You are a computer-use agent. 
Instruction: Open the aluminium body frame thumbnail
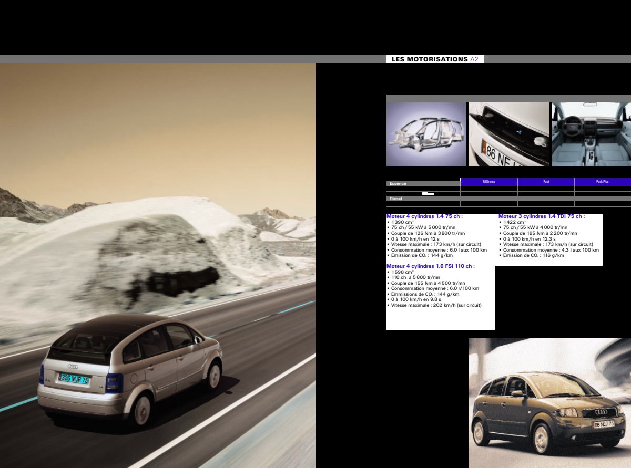(426, 134)
